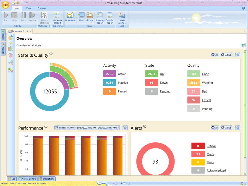Open the Operations bottom tab
The image size is (248, 186).
point(47,179)
